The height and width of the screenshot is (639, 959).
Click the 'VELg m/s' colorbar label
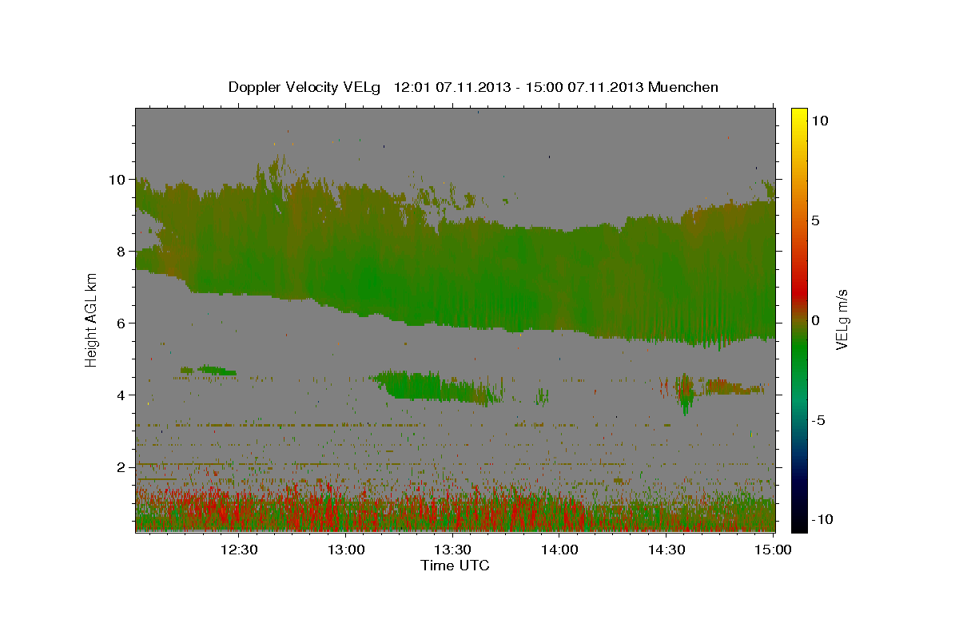[x=842, y=319]
